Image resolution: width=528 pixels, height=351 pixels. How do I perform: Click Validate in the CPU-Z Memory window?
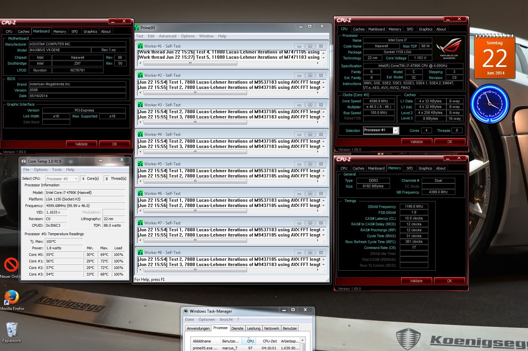click(x=416, y=281)
